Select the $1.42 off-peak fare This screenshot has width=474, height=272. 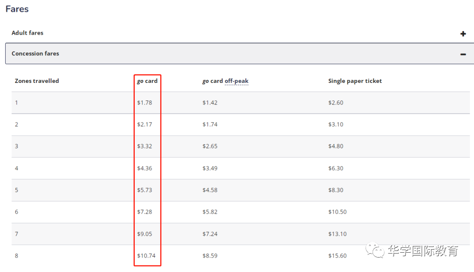(x=210, y=103)
